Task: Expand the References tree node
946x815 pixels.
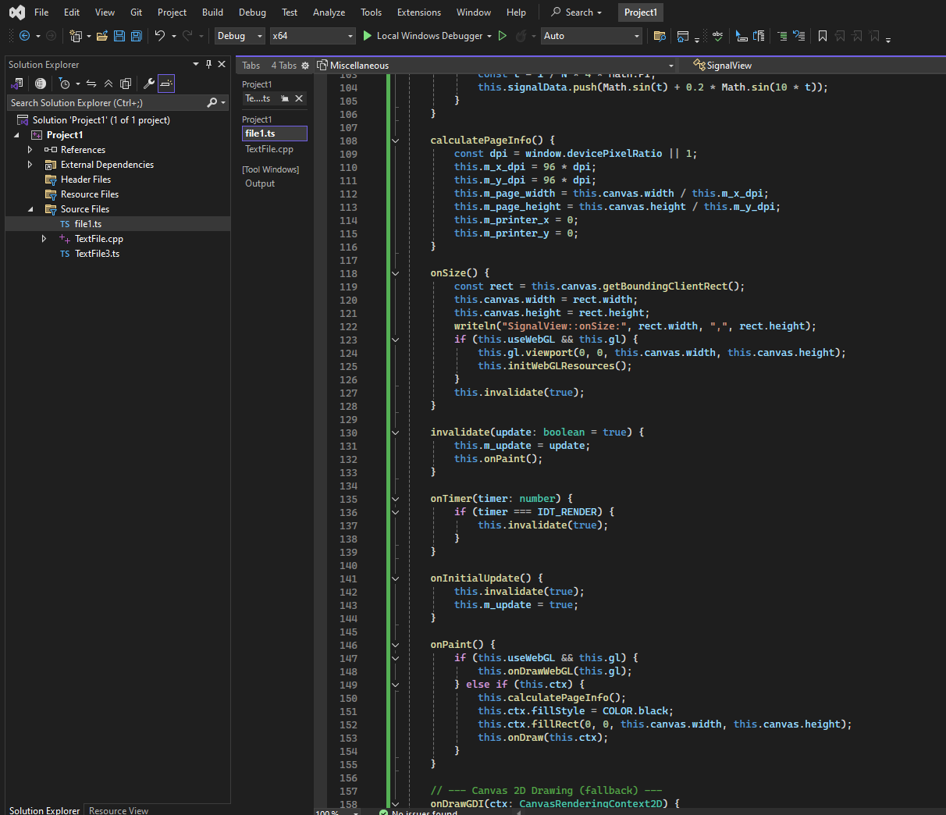Action: pyautogui.click(x=30, y=150)
